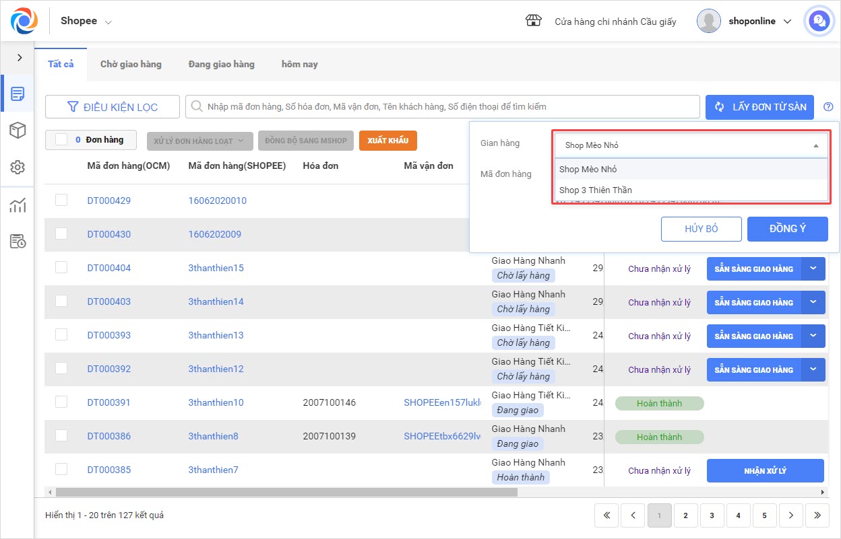Click the shoponline user avatar

pos(708,22)
